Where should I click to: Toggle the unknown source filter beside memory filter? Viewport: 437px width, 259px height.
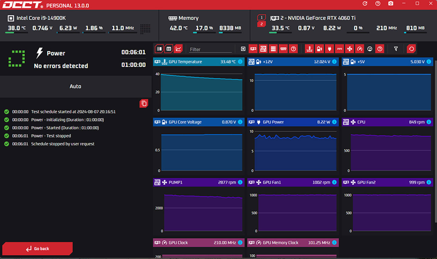[293, 49]
